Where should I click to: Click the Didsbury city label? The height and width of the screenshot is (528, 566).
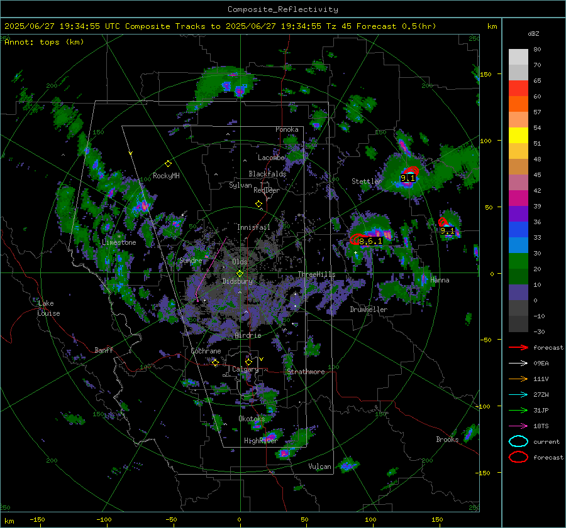coord(237,281)
